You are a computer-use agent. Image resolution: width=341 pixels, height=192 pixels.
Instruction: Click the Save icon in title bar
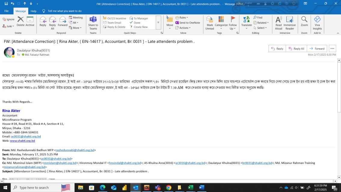6,4
